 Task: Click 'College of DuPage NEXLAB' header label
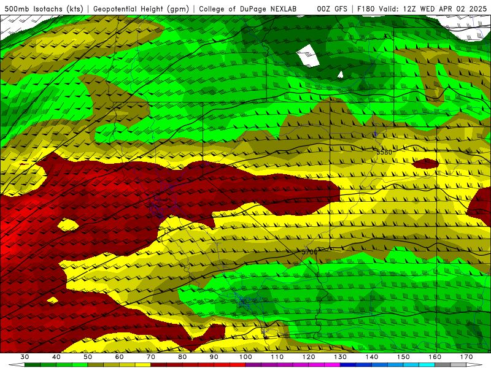[247, 9]
